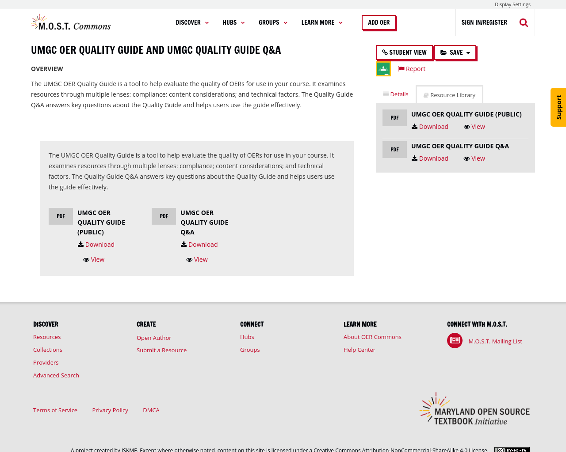The image size is (566, 452).
Task: Expand the Learn More dropdown
Action: (x=321, y=21)
